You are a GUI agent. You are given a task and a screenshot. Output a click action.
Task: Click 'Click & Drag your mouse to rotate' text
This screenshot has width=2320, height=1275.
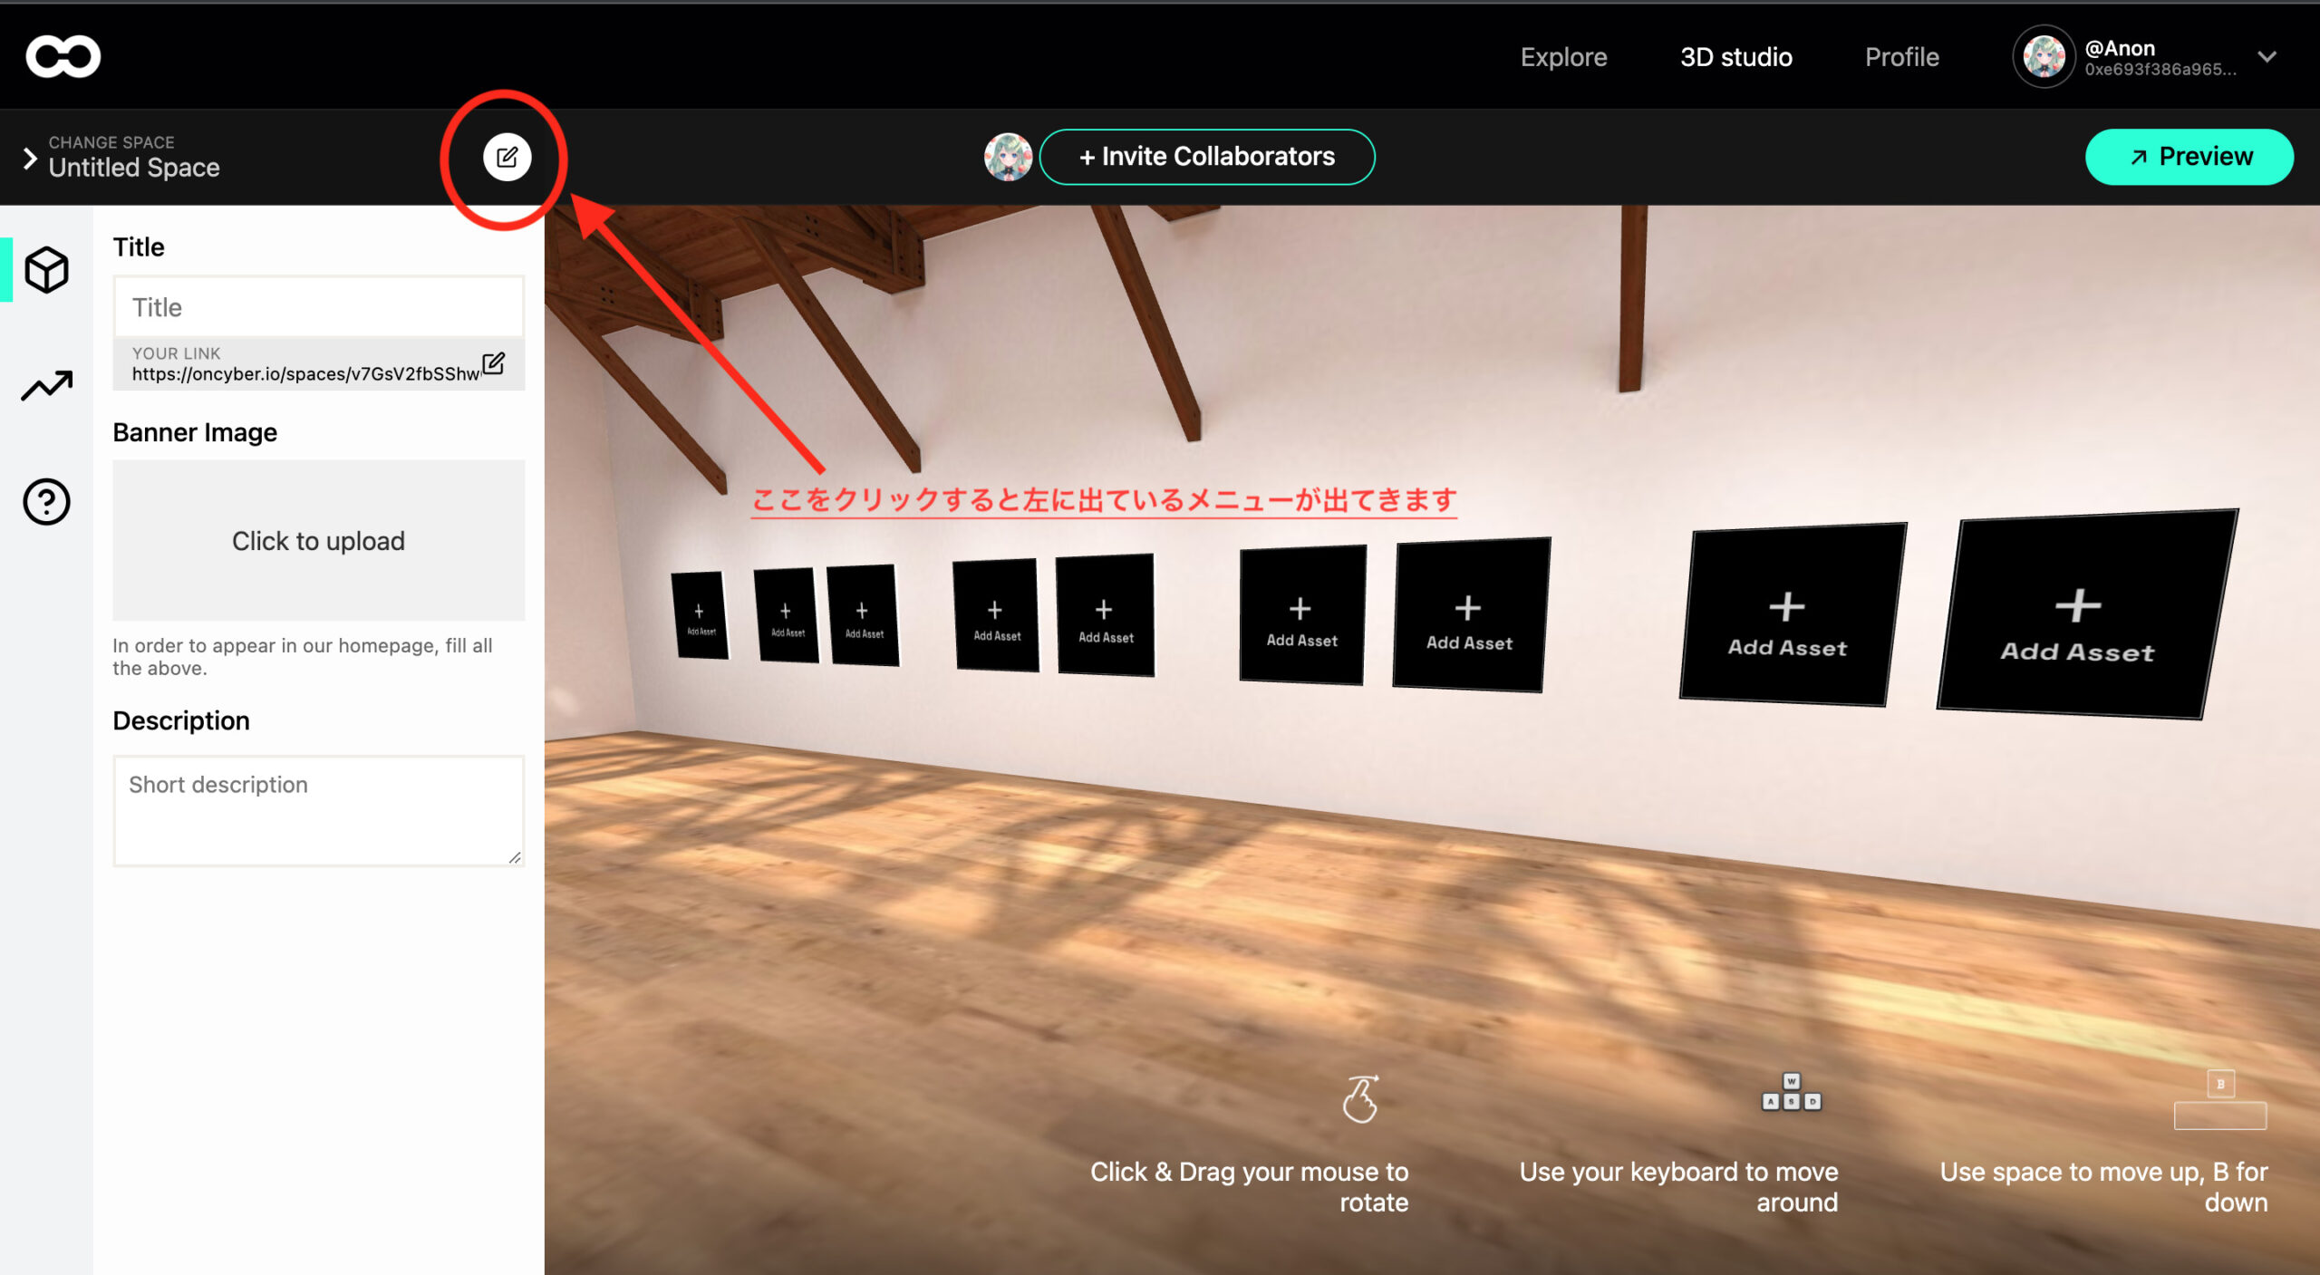coord(1249,1187)
